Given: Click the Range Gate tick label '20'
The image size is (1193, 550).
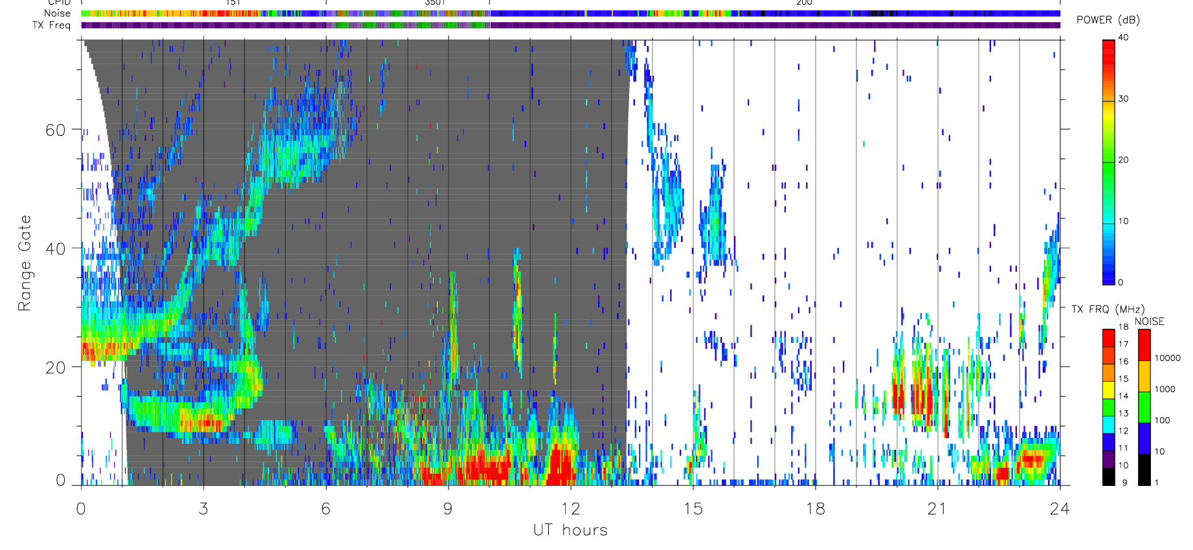Looking at the screenshot, I should click(x=56, y=368).
